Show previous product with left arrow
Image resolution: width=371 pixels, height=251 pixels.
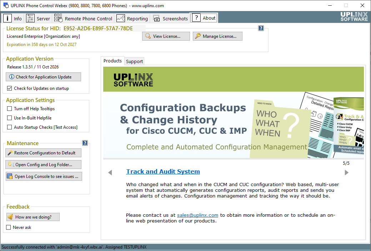click(x=110, y=173)
